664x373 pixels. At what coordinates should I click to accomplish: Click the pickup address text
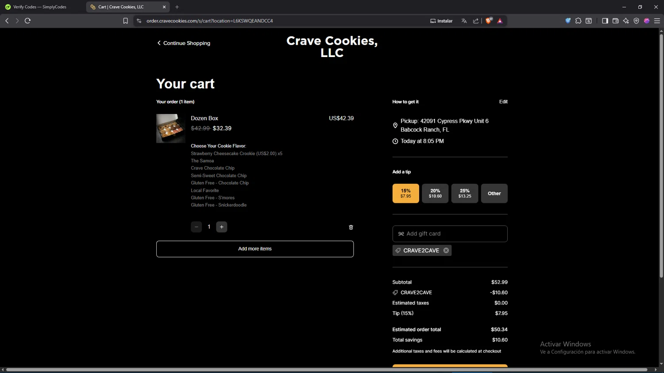[445, 126]
